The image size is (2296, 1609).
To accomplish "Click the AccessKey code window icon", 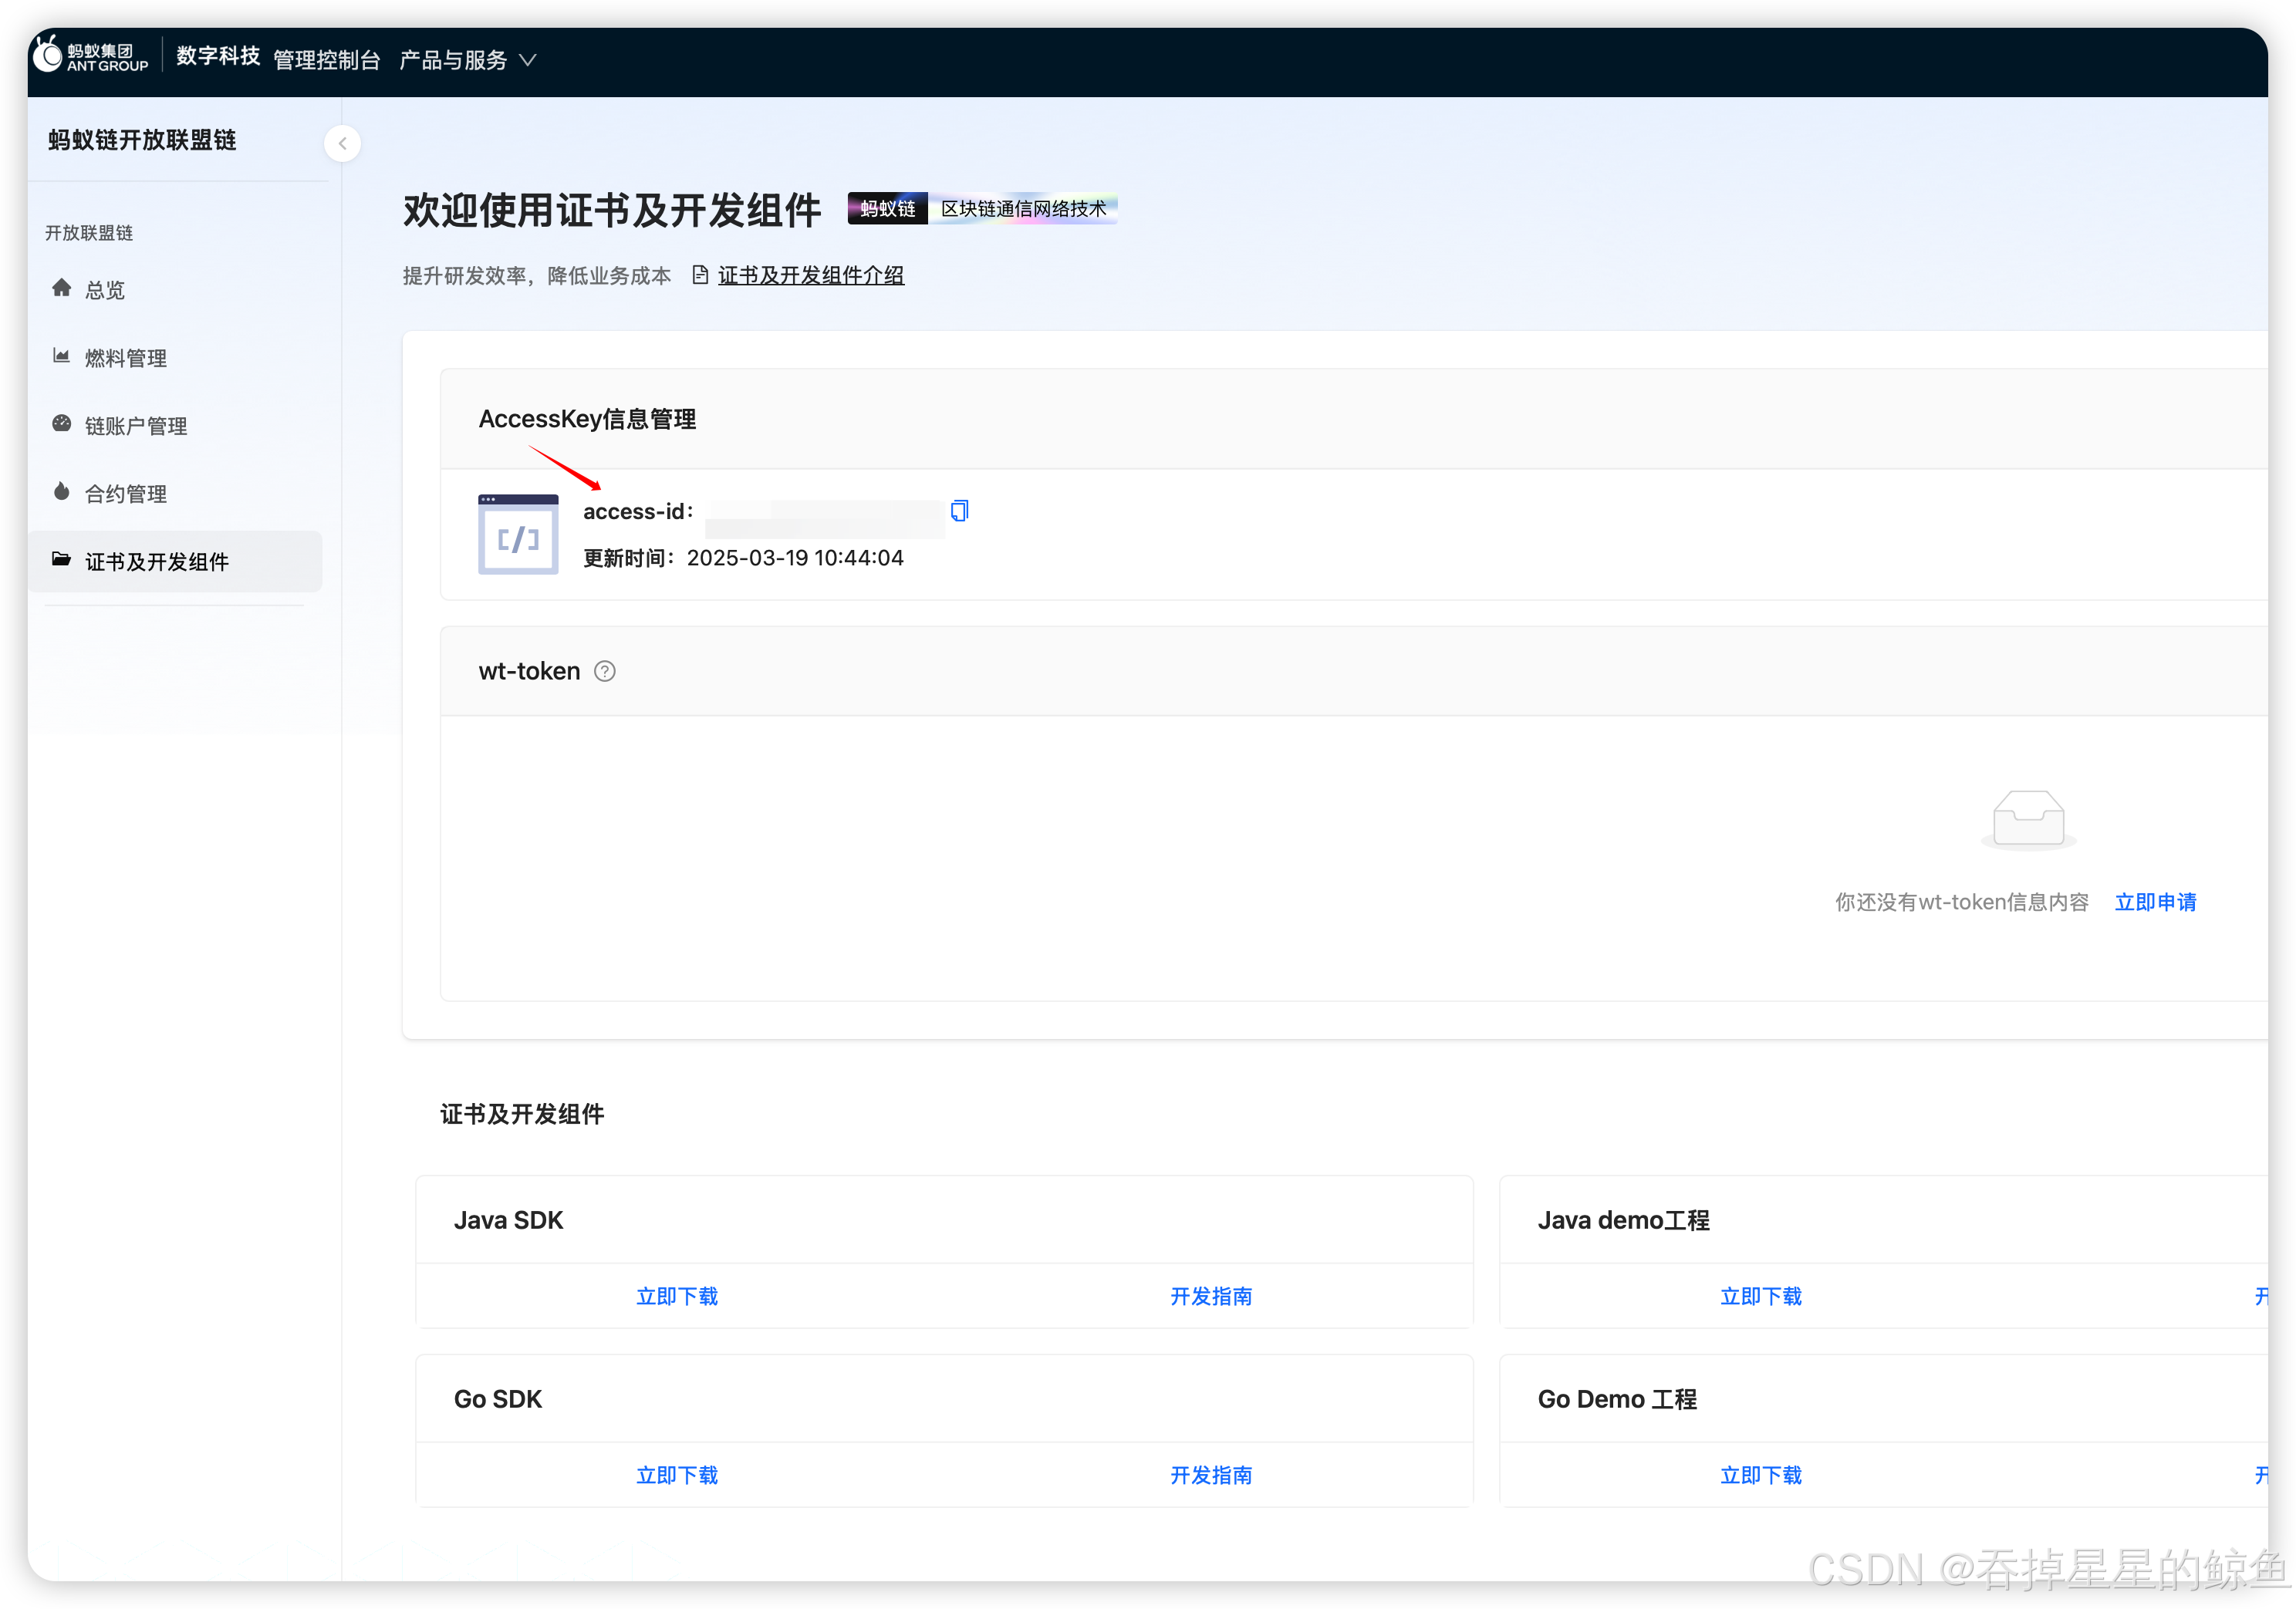I will pyautogui.click(x=518, y=534).
